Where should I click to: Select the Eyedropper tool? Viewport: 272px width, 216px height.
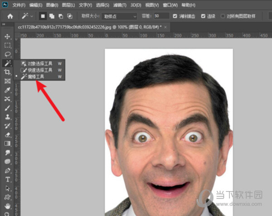(7, 90)
